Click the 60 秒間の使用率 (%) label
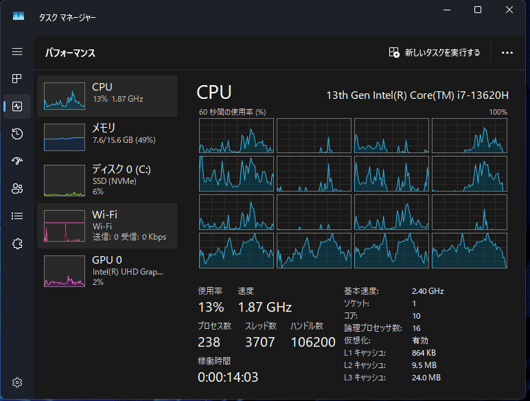Image resolution: width=530 pixels, height=401 pixels. pos(232,112)
